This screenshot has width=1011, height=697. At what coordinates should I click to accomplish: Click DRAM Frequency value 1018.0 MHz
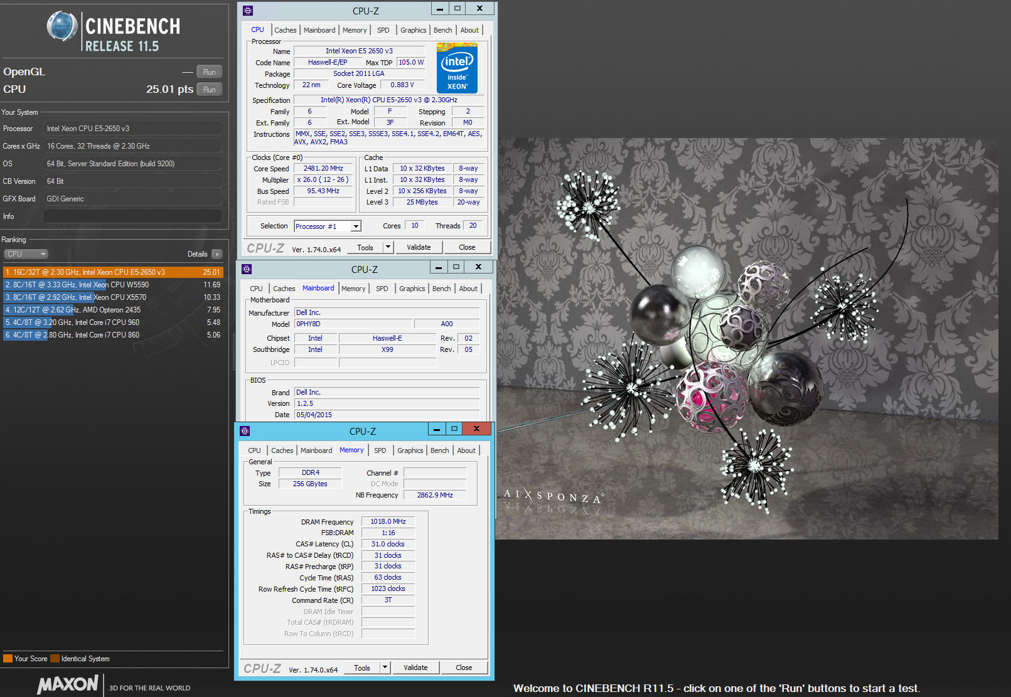pyautogui.click(x=388, y=521)
